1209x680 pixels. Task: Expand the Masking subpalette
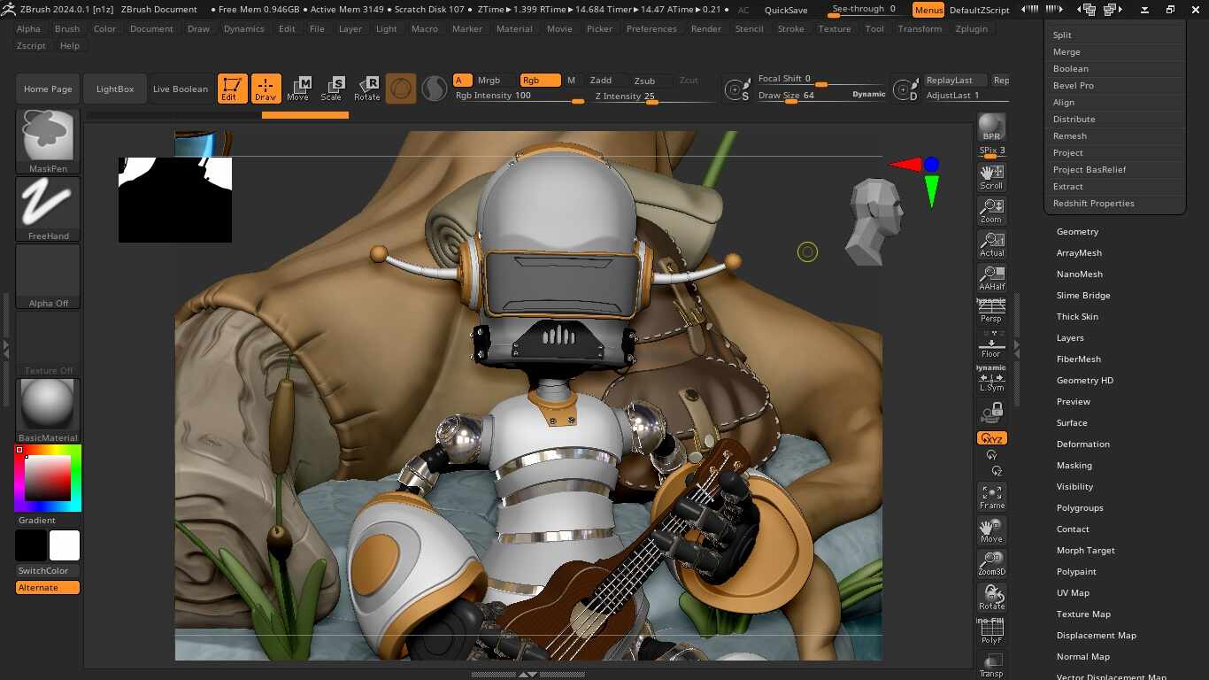point(1074,465)
